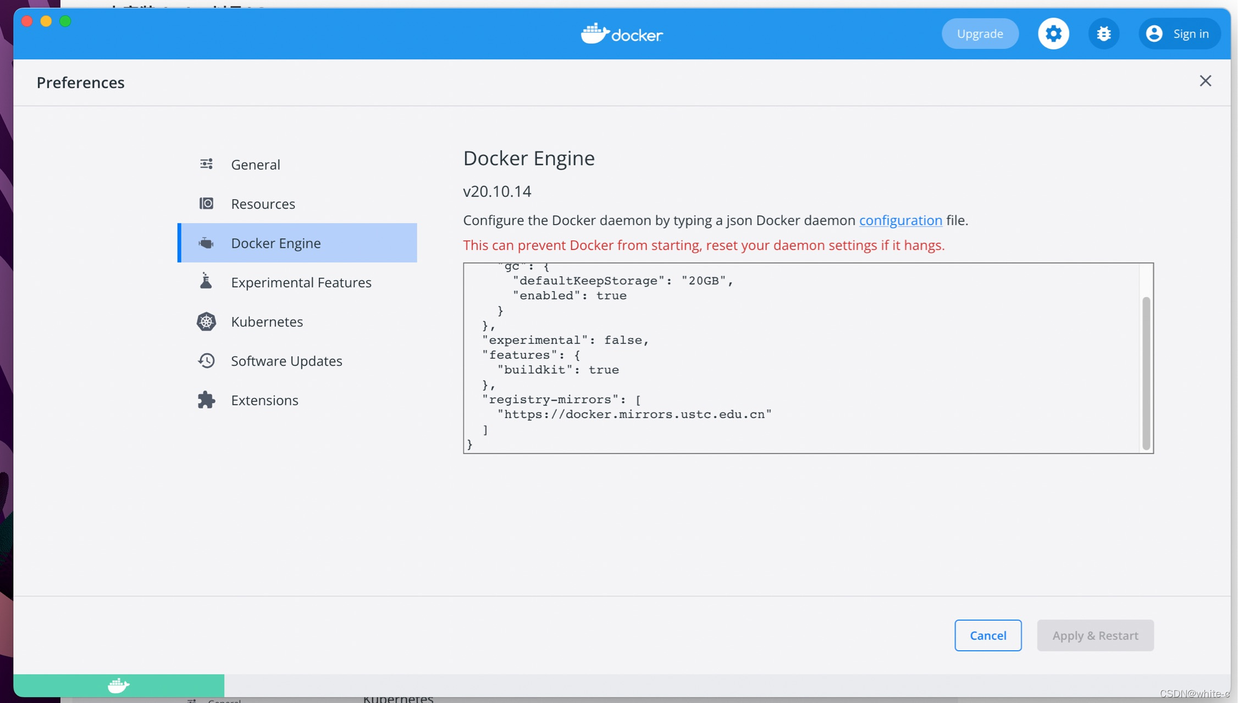Image resolution: width=1238 pixels, height=703 pixels.
Task: Open the General preferences tab
Action: click(256, 164)
